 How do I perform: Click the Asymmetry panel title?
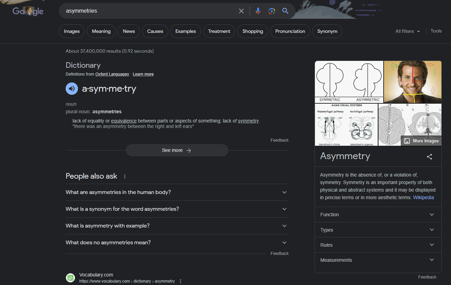click(x=345, y=156)
